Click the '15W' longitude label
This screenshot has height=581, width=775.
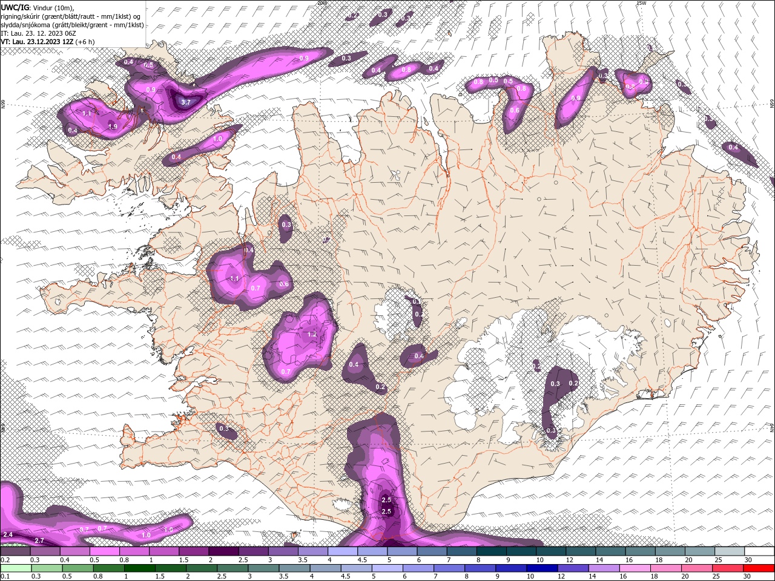click(641, 3)
